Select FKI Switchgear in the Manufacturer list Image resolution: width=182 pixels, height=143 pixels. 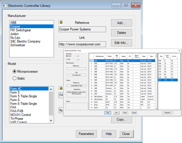(x=31, y=30)
